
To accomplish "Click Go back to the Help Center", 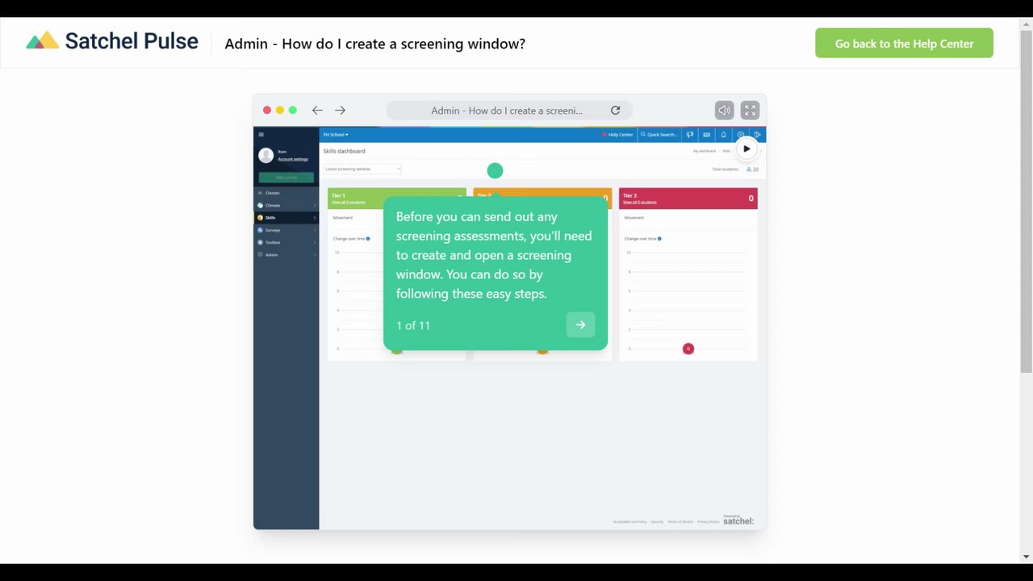I will [904, 44].
